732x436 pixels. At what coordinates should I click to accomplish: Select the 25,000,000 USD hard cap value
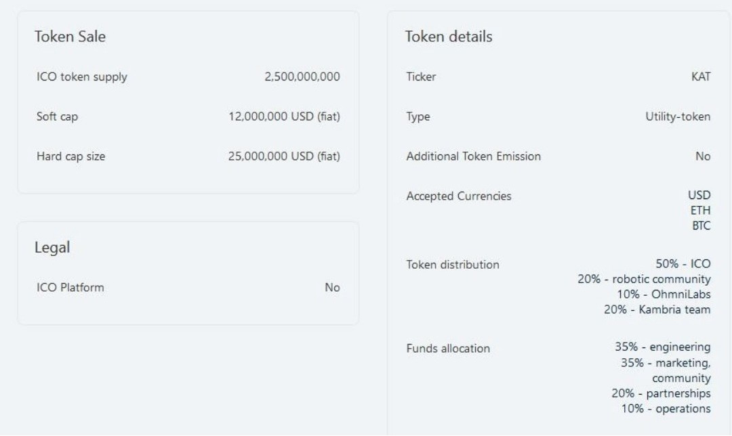tap(284, 156)
